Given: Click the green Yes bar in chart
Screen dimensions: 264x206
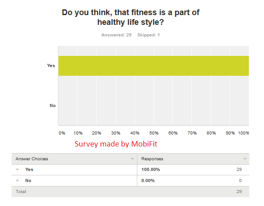Looking at the screenshot, I should click(153, 66).
